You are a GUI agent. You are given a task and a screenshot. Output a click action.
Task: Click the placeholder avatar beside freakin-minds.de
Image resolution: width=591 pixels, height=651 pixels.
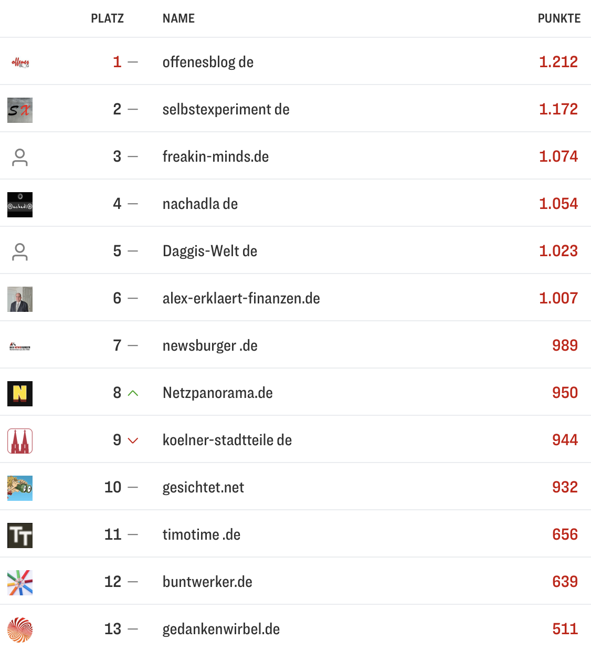point(20,157)
